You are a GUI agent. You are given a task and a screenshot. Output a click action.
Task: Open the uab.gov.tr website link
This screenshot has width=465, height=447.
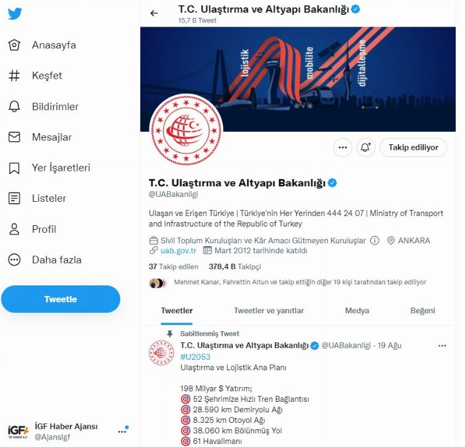(177, 251)
